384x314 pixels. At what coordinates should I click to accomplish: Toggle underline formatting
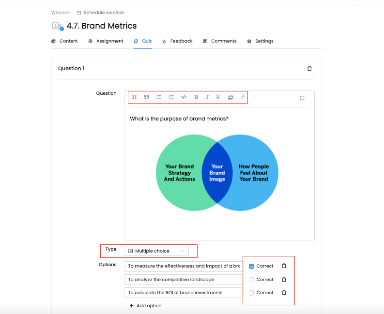[x=218, y=97]
